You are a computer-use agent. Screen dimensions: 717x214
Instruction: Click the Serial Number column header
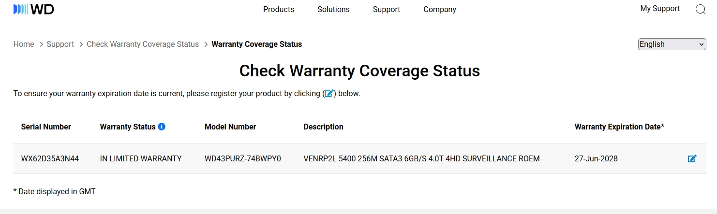click(x=46, y=127)
